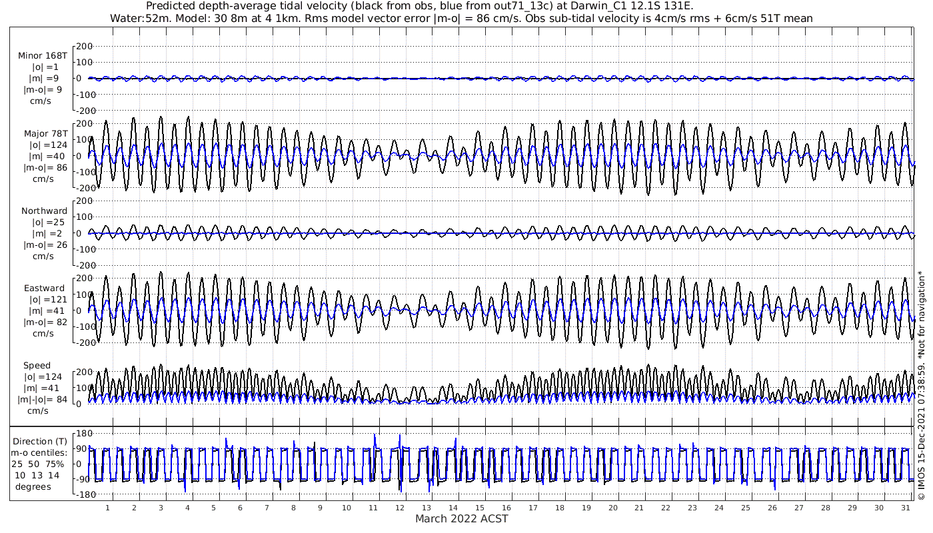The image size is (933, 533).
Task: Select the "Minor 168T" panel label
Action: pyautogui.click(x=43, y=55)
